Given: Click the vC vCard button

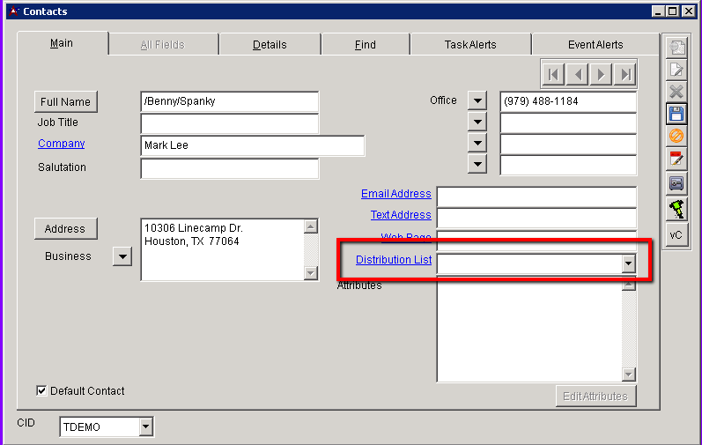Looking at the screenshot, I should click(x=676, y=234).
